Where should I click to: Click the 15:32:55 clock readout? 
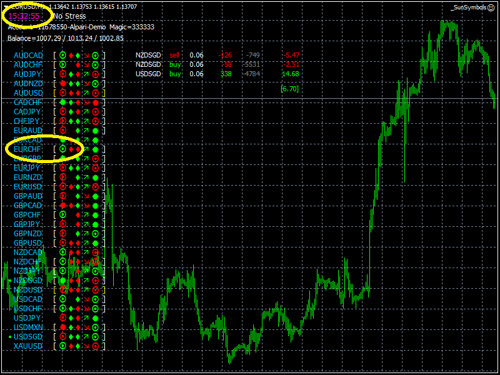[24, 16]
